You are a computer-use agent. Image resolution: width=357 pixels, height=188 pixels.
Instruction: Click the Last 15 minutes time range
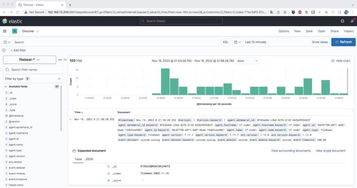click(256, 42)
